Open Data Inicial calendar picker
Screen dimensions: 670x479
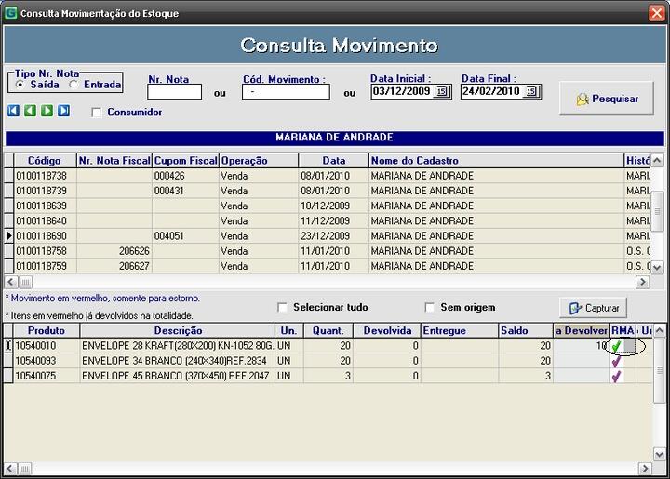(x=442, y=91)
